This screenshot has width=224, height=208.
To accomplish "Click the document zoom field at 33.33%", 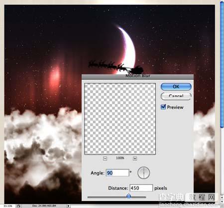I will tap(8, 206).
